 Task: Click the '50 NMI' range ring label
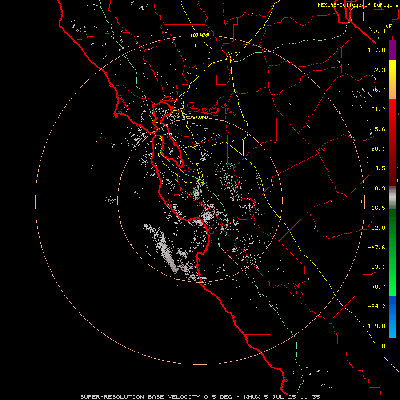point(200,117)
